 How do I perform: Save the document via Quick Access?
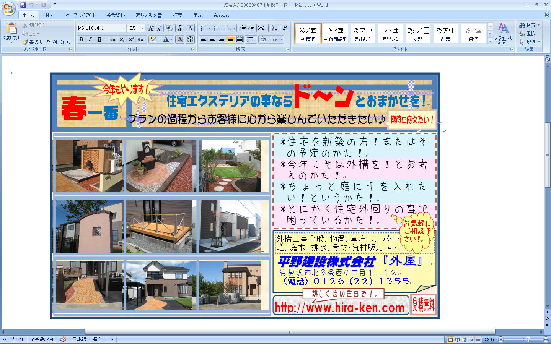(x=23, y=5)
